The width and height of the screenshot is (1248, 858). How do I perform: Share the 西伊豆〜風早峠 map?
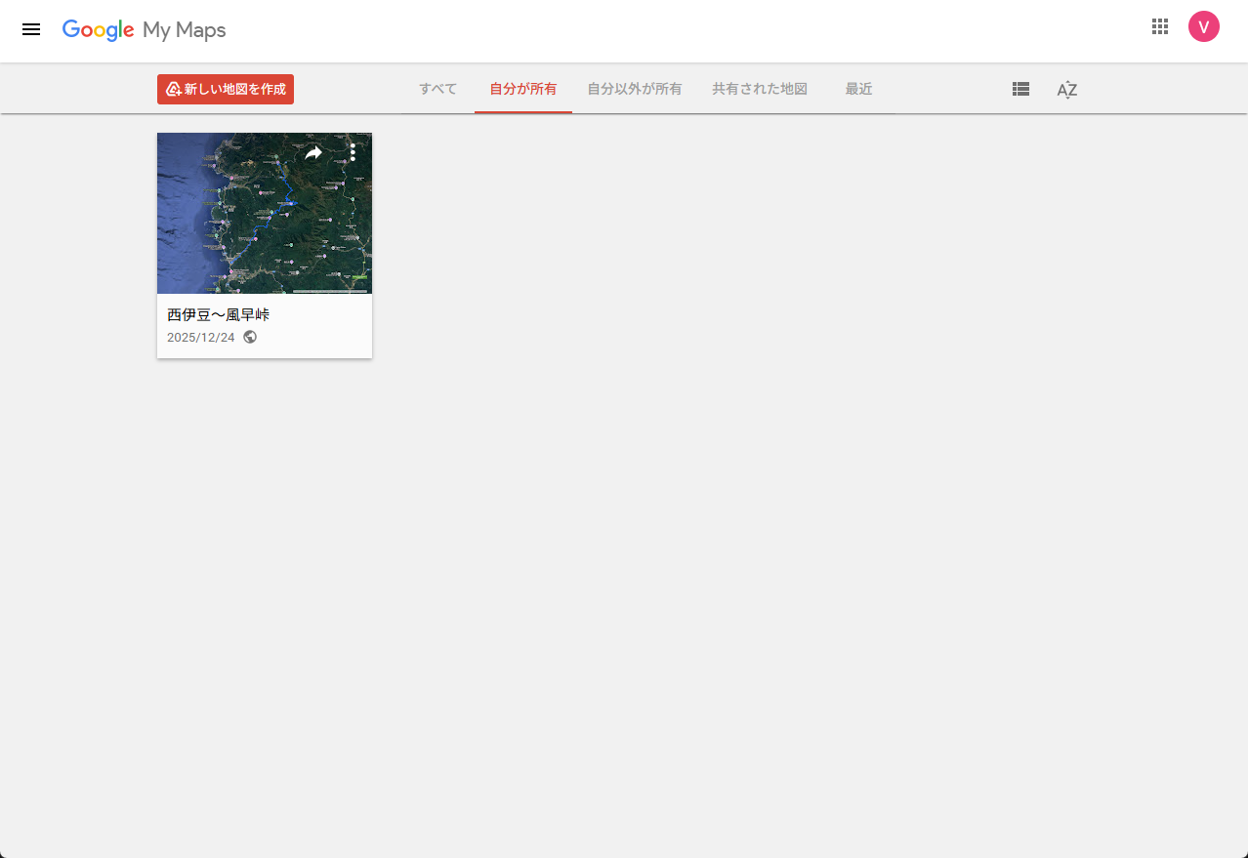click(x=313, y=152)
